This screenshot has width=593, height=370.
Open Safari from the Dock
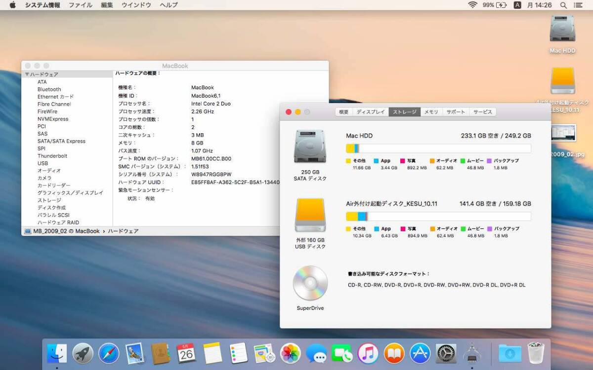coord(108,353)
